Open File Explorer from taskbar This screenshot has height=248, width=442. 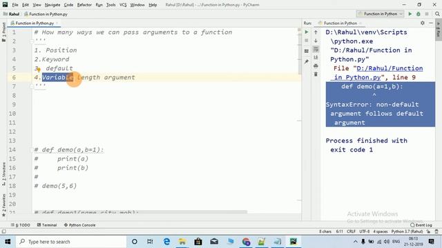pos(182,242)
